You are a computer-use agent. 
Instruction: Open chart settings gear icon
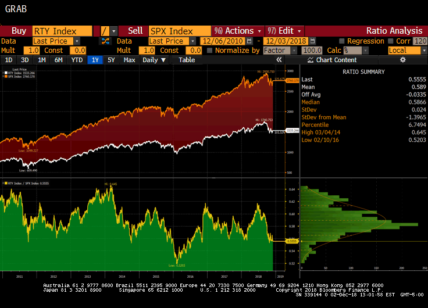pos(403,60)
